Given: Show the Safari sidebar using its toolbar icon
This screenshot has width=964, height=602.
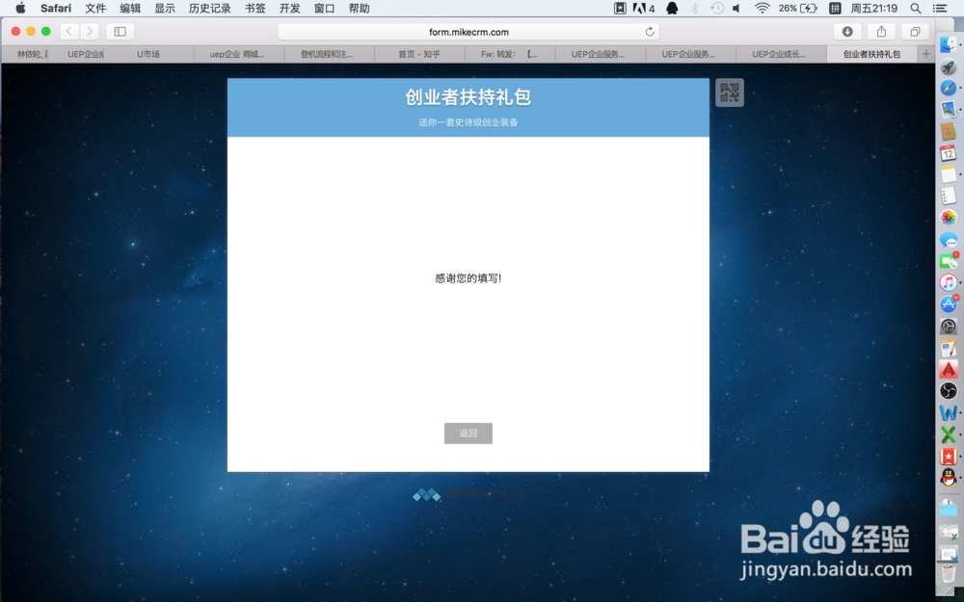Looking at the screenshot, I should [x=120, y=30].
